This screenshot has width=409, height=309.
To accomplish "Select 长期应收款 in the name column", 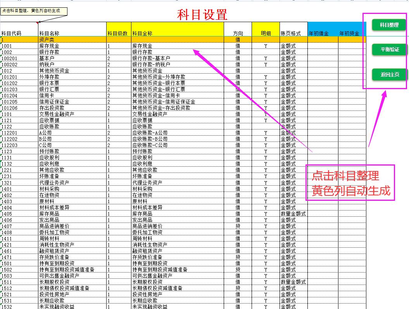I will pyautogui.click(x=72, y=300).
